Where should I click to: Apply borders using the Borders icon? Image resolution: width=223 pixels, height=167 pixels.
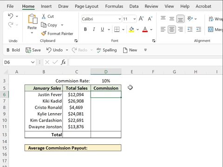[x=117, y=29]
